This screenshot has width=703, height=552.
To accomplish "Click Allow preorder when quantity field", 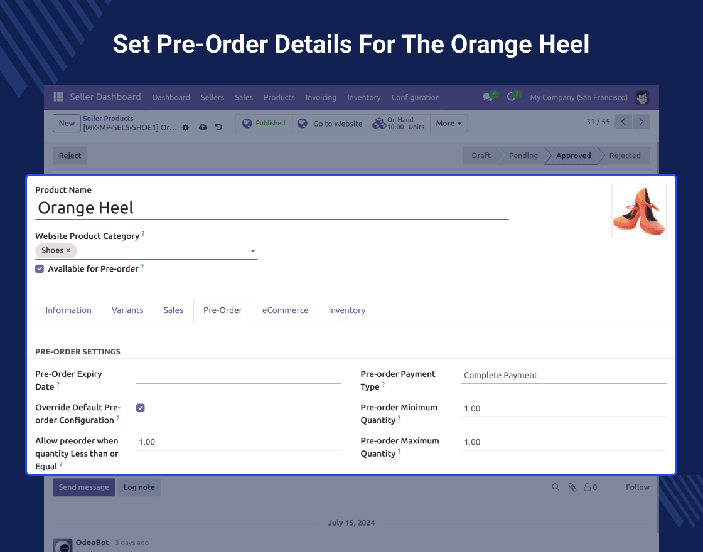I will pos(239,442).
